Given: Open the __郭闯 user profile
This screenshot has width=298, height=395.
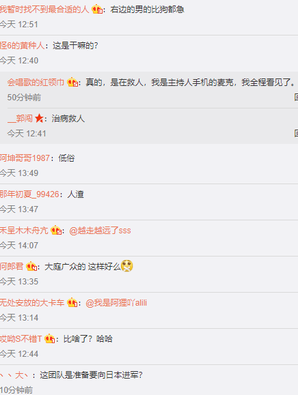Looking at the screenshot, I should [20, 118].
